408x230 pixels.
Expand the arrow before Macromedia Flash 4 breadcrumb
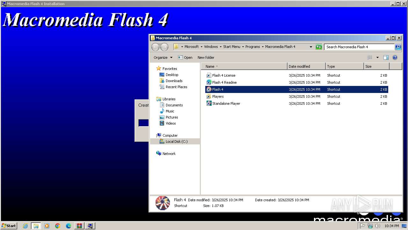click(263, 47)
